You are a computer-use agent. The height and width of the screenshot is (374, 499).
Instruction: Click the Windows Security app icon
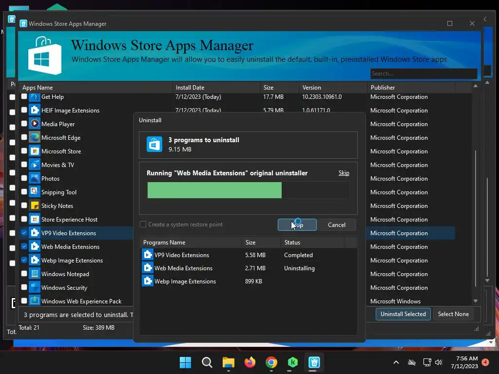tap(35, 287)
